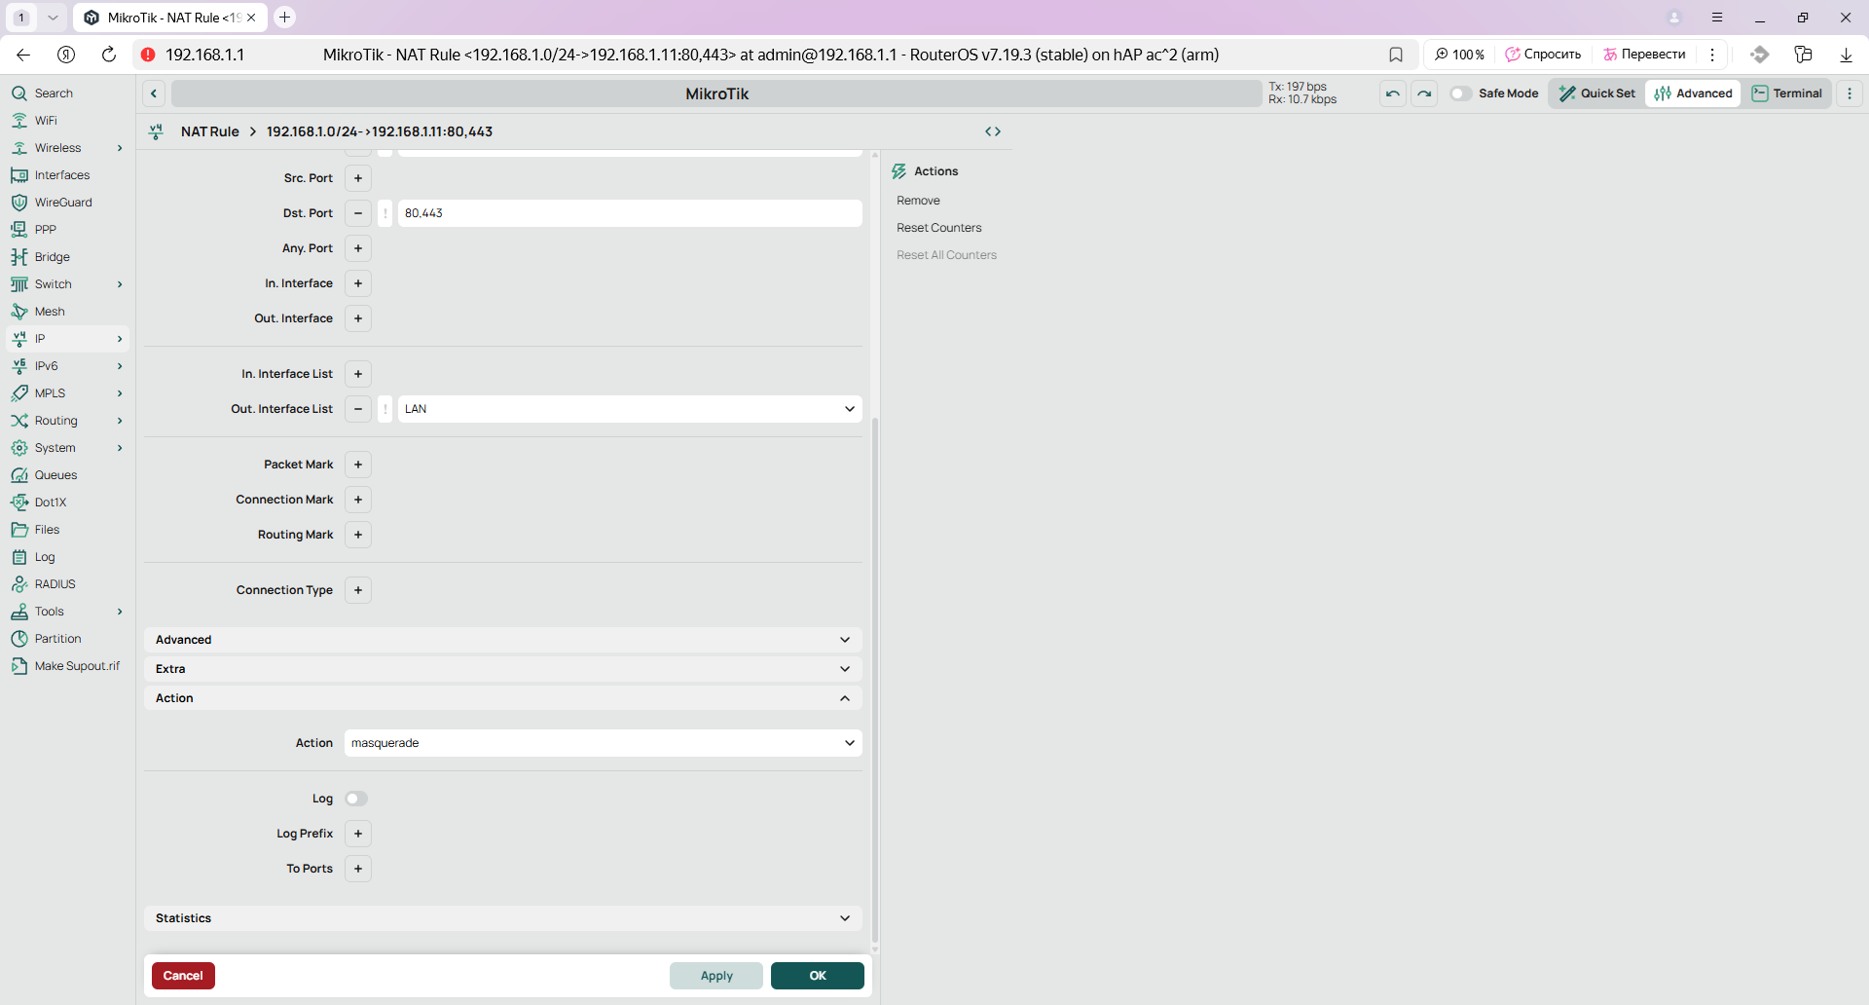Add Any. Port with plus button
1869x1005 pixels.
click(x=358, y=248)
